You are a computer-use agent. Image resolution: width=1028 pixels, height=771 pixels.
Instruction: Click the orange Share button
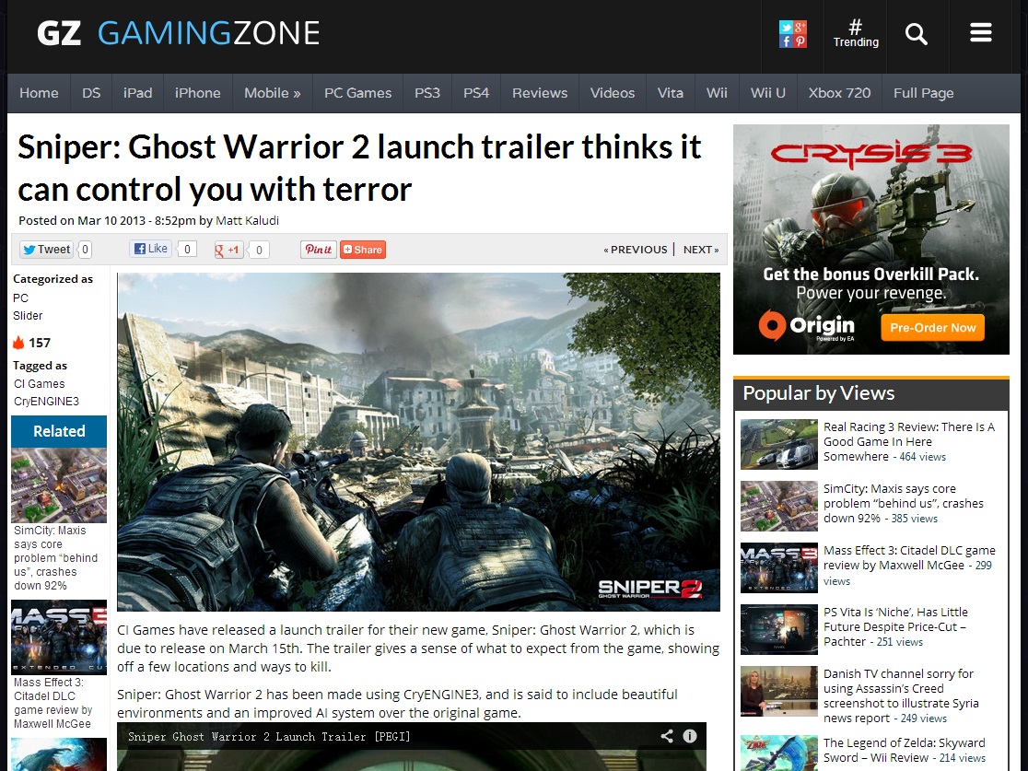pyautogui.click(x=363, y=250)
